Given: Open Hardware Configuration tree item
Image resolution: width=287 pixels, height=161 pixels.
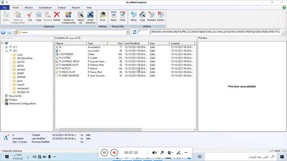Looking at the screenshot, I should click(x=22, y=104).
